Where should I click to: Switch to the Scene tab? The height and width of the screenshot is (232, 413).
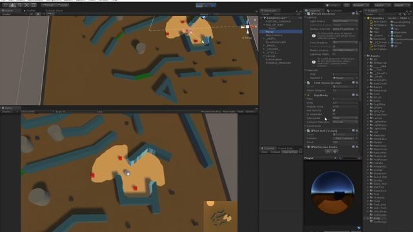tap(7, 11)
